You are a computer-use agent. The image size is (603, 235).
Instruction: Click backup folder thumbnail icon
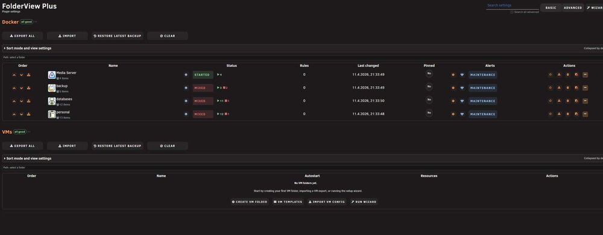coord(52,88)
